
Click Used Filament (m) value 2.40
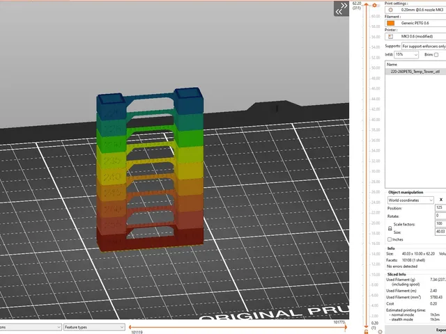click(x=433, y=291)
